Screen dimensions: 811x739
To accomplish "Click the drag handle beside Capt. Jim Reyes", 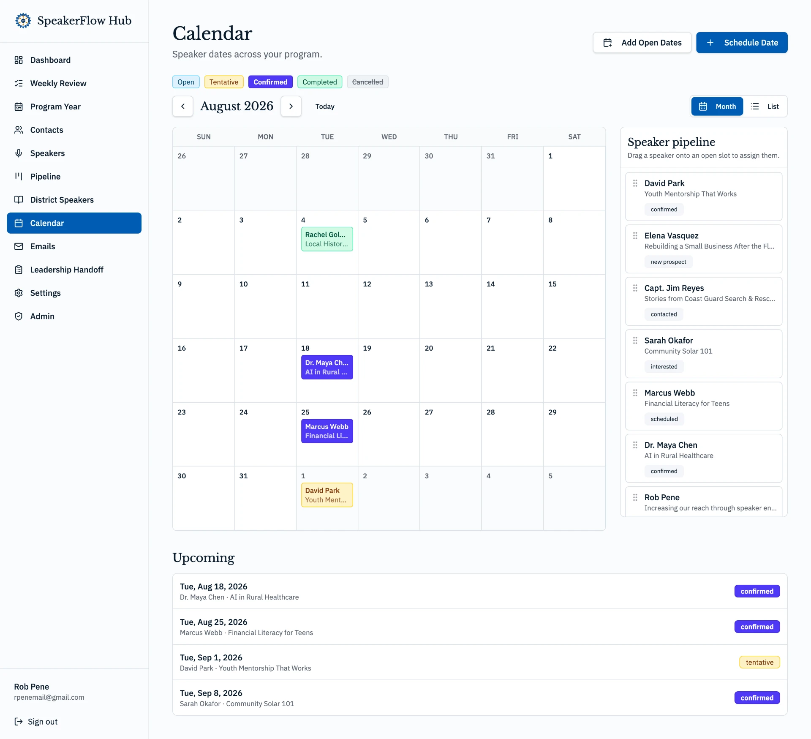I will (x=635, y=288).
